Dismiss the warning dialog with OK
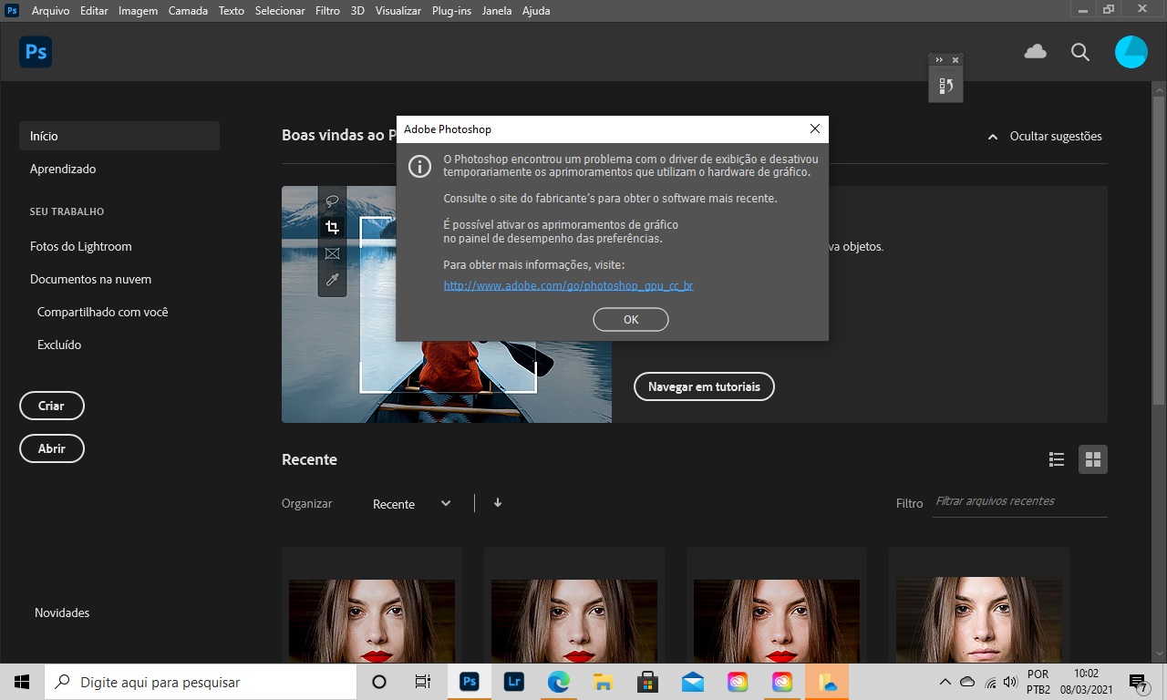The height and width of the screenshot is (700, 1167). [x=630, y=319]
